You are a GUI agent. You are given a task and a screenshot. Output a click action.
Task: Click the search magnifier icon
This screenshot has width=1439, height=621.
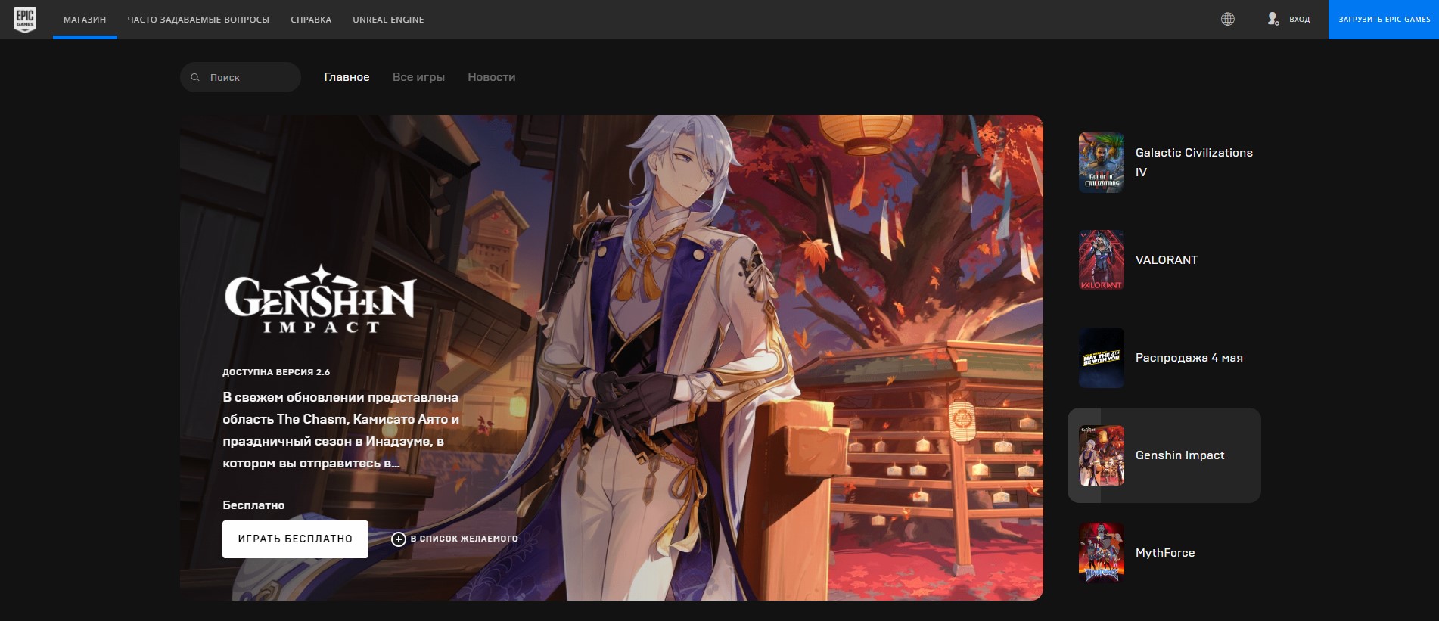195,77
